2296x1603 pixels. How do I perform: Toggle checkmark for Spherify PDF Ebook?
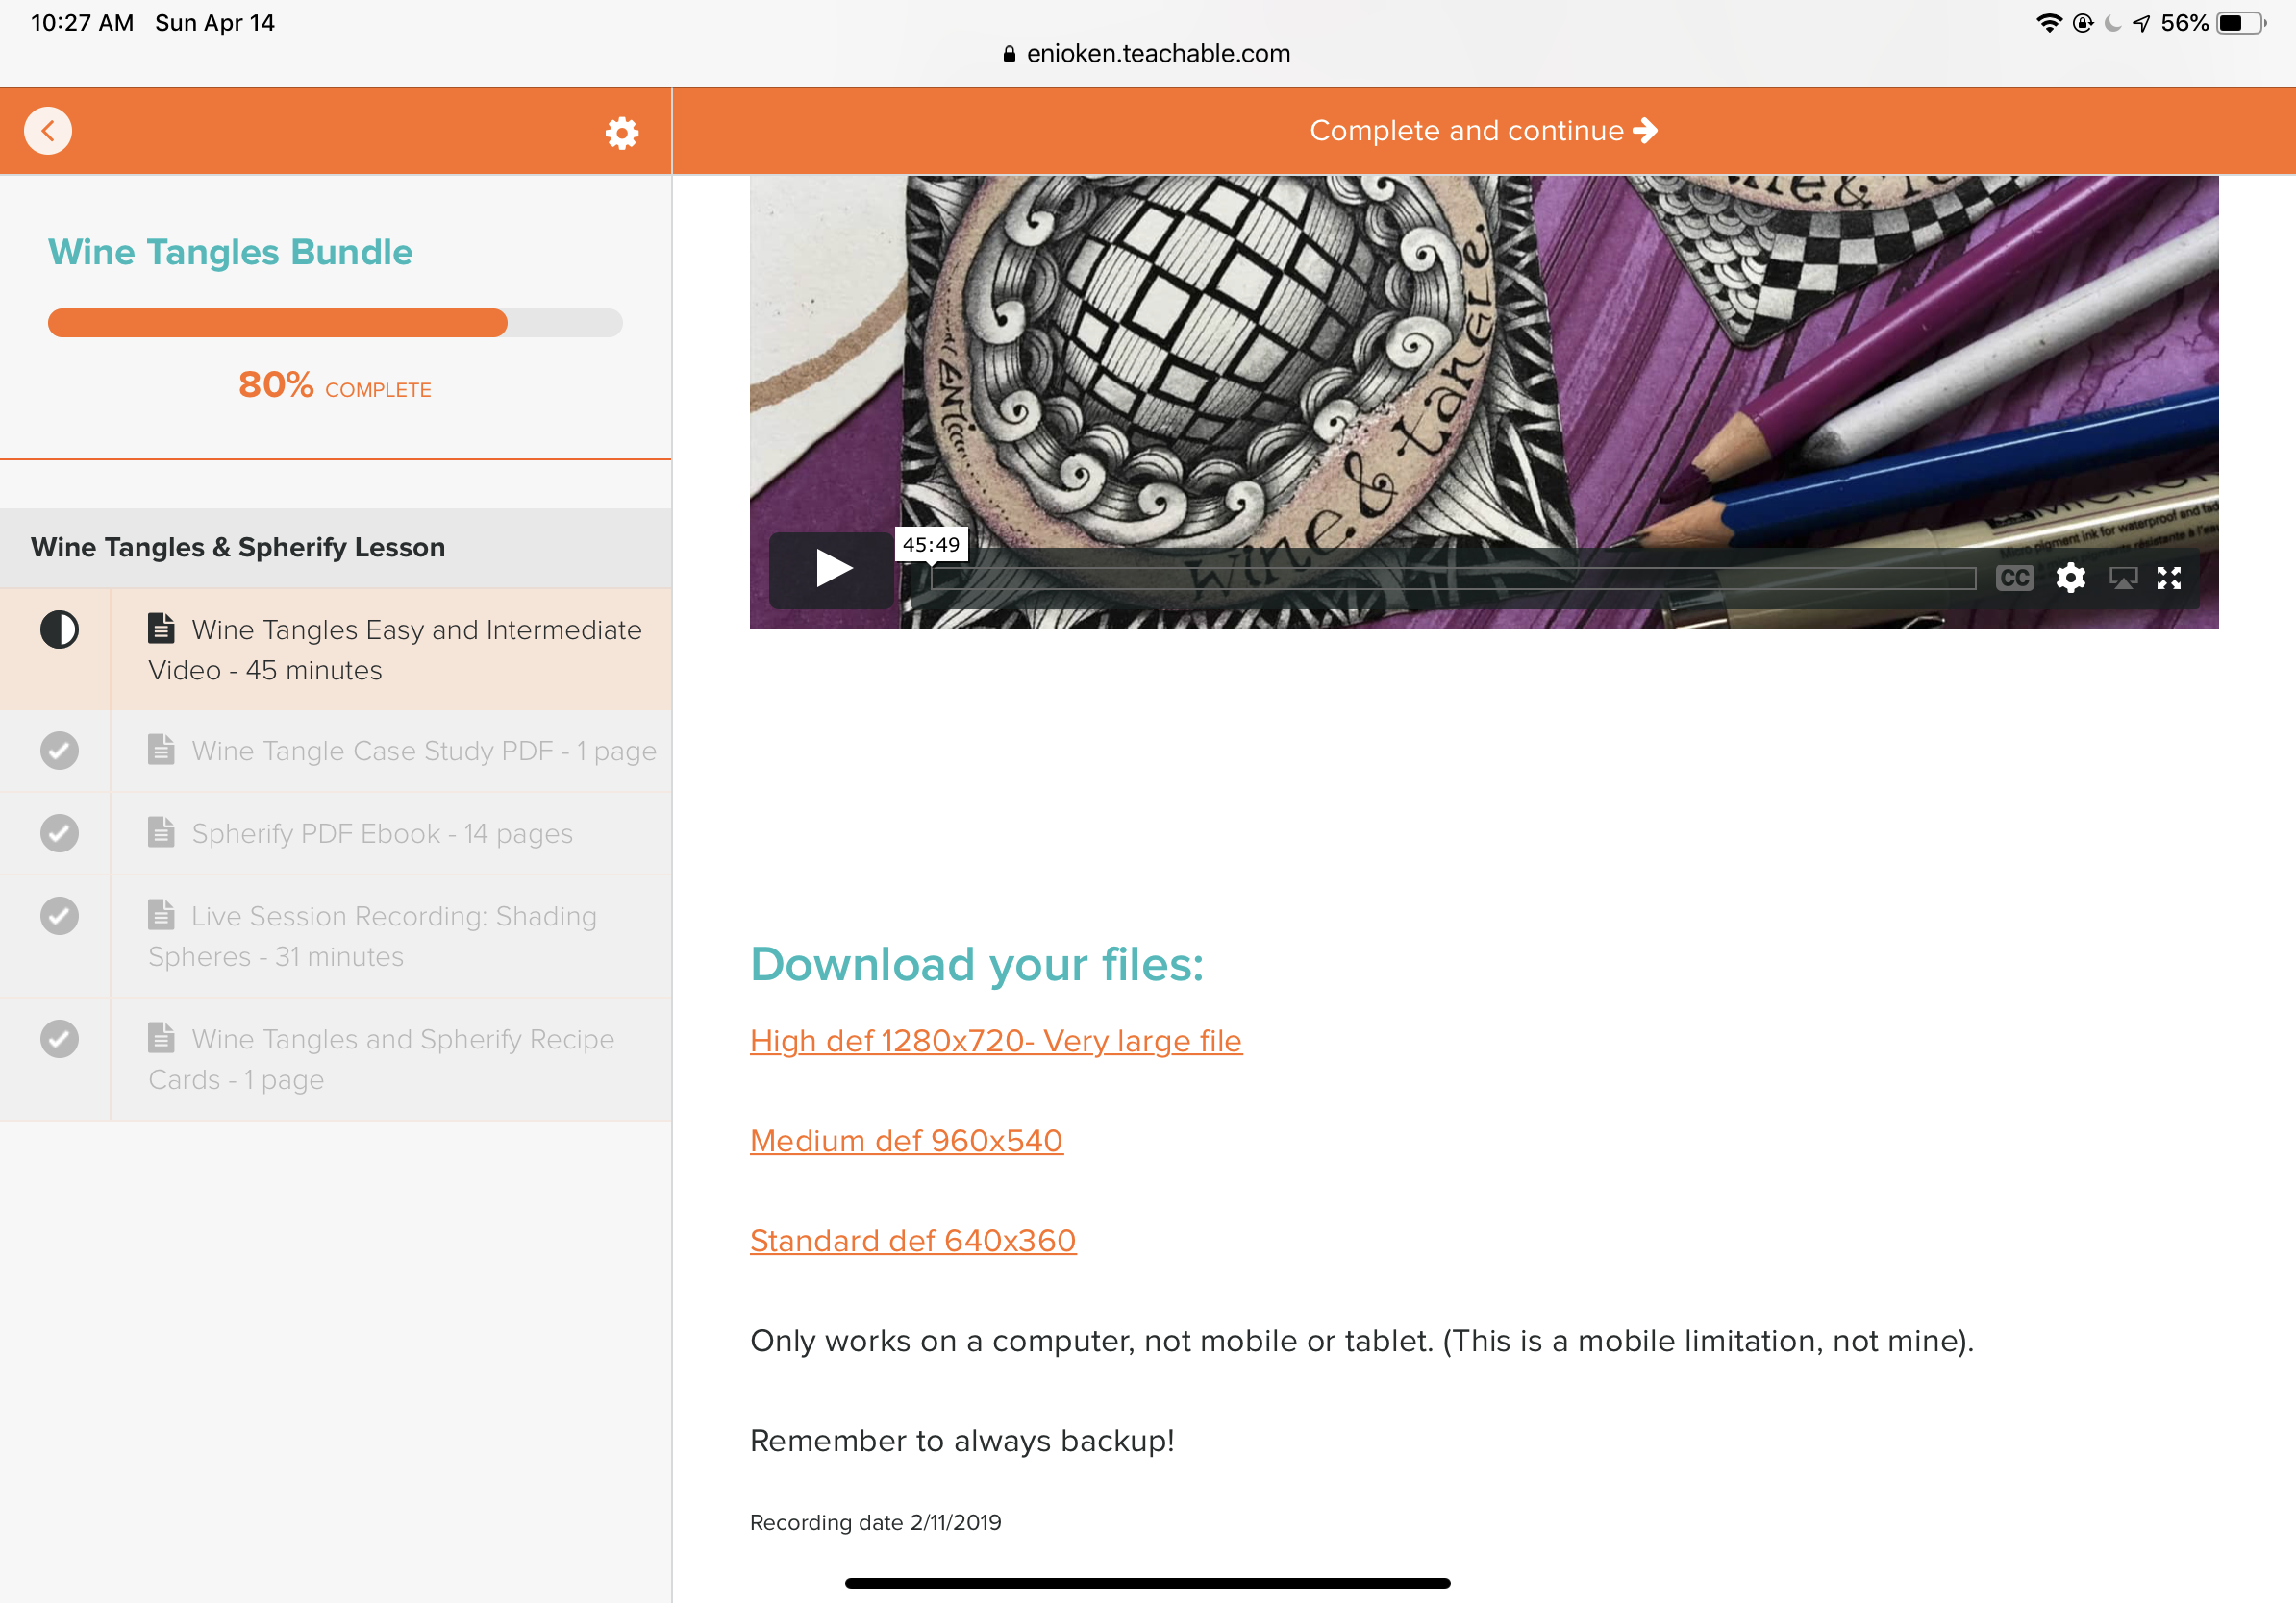pyautogui.click(x=59, y=832)
